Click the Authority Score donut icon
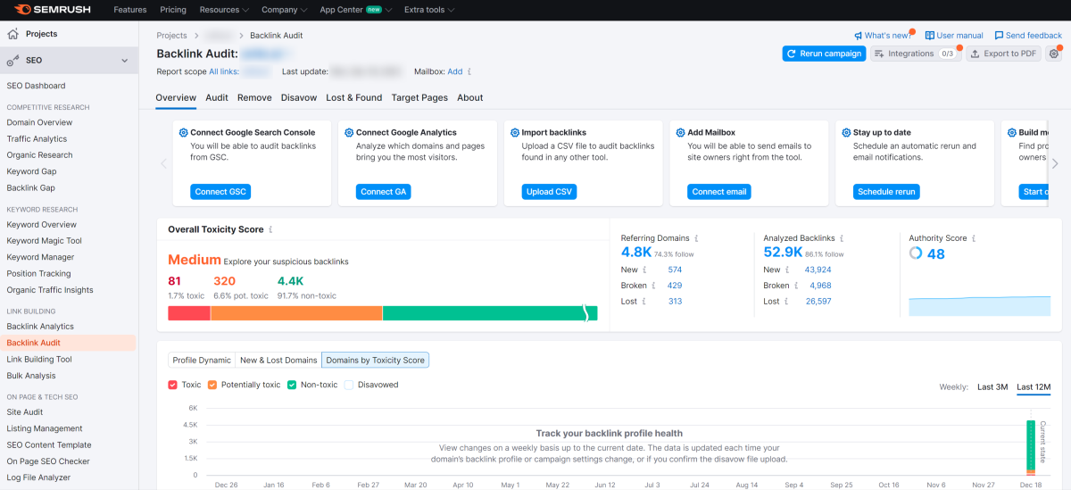This screenshot has height=490, width=1071. tap(916, 253)
